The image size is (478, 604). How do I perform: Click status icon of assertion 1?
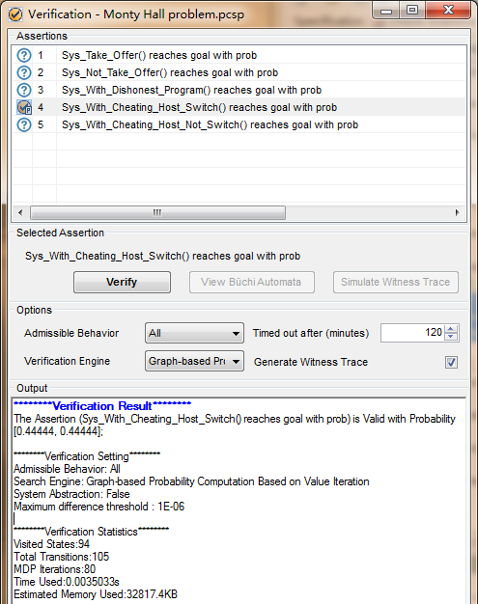[x=24, y=55]
